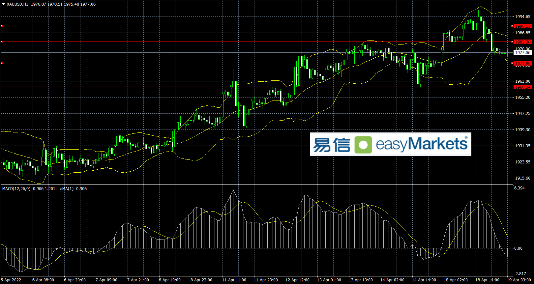The image size is (534, 284).
Task: Click the 5 Apr 2022 date label
Action: click(11, 280)
